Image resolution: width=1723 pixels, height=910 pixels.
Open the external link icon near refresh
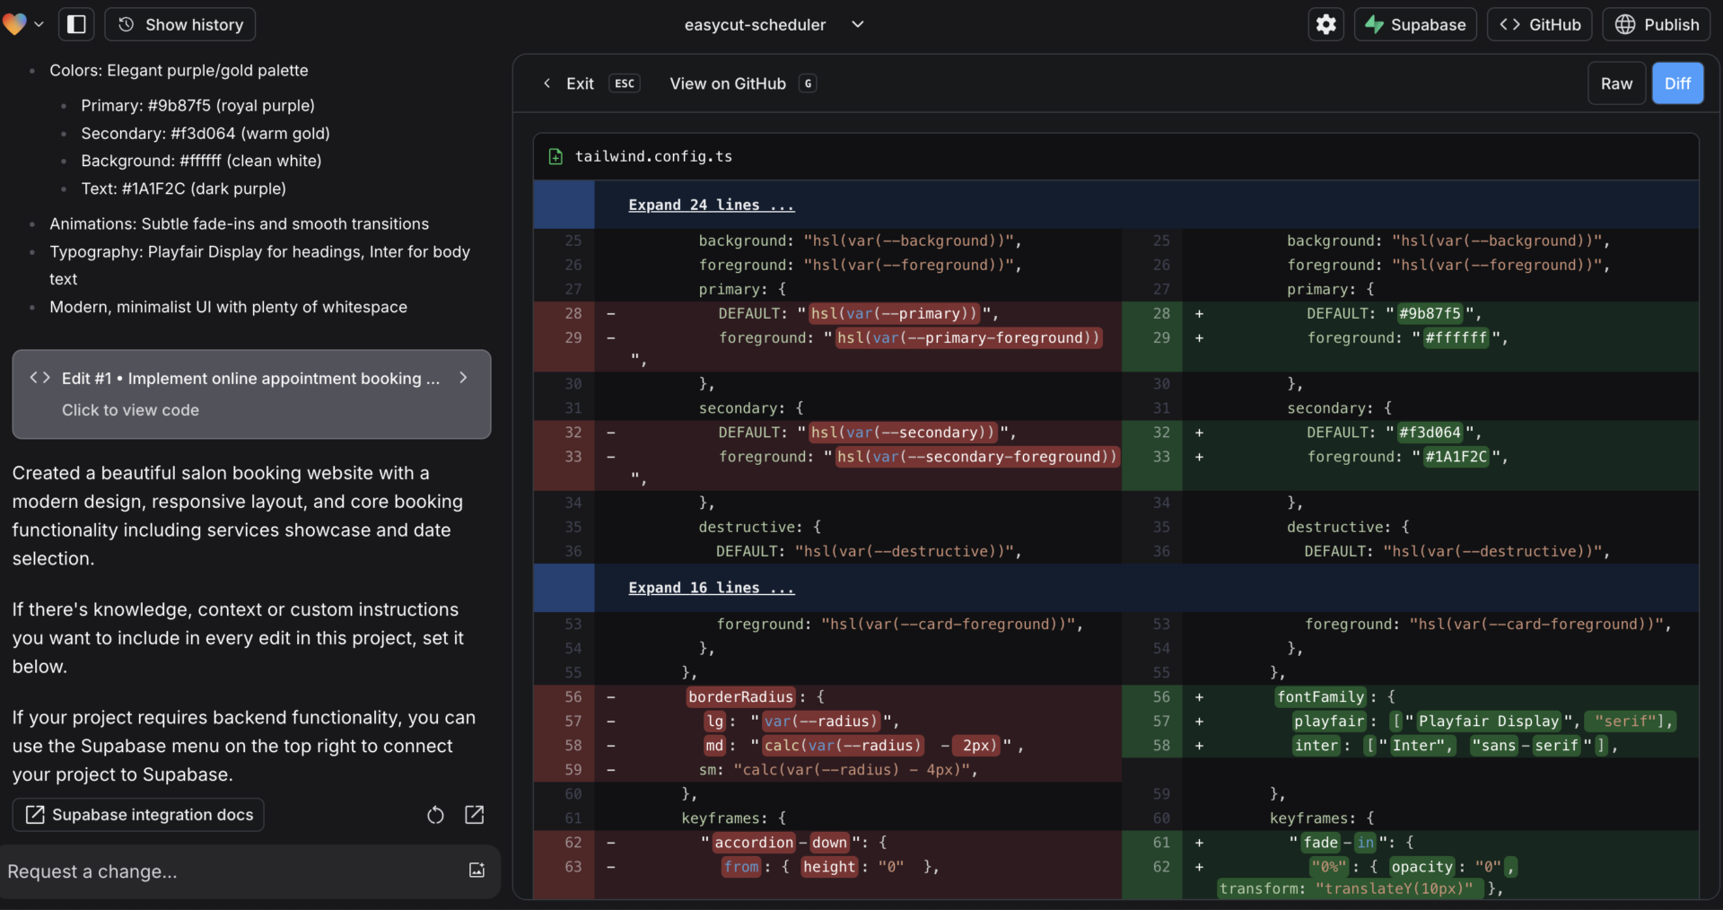click(x=475, y=815)
